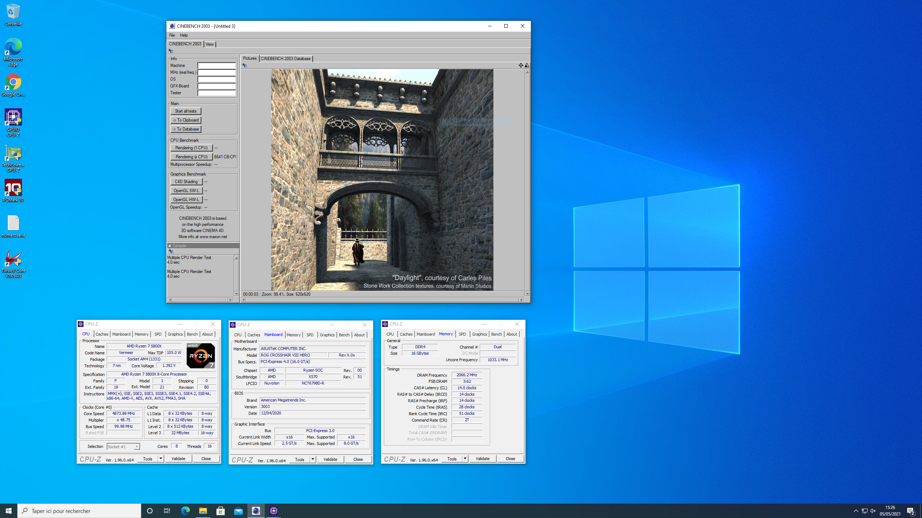The height and width of the screenshot is (518, 922).
Task: Open Google Chrome desktop shortcut
Action: (x=13, y=86)
